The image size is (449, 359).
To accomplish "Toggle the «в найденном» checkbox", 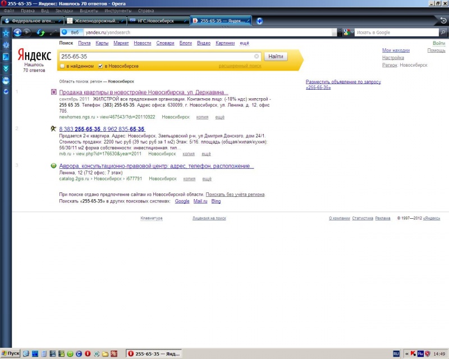I will coord(62,66).
